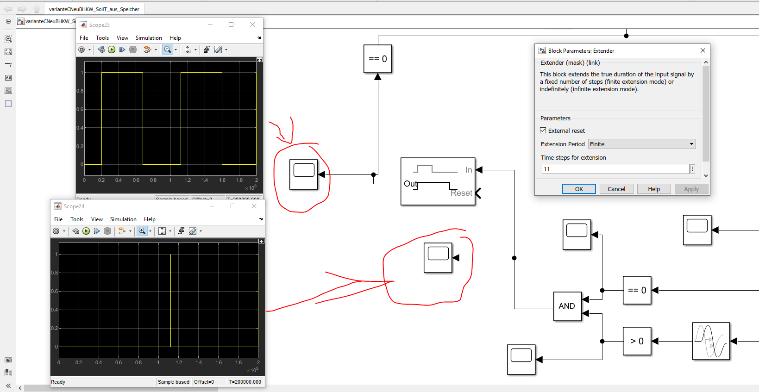Select Zoom tool in Scope24 toolbar
Viewport: 759px width, 392px height.
[142, 231]
